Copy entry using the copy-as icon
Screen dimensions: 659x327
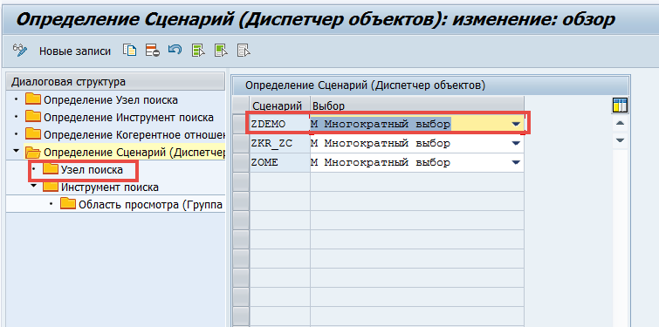coord(130,51)
